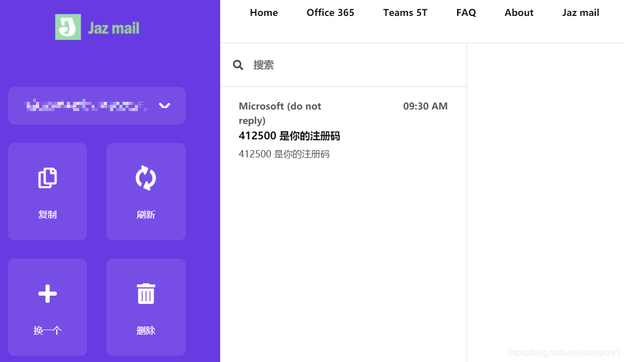The width and height of the screenshot is (624, 362).
Task: Click the 09:30 AM timestamp
Action: click(x=425, y=106)
